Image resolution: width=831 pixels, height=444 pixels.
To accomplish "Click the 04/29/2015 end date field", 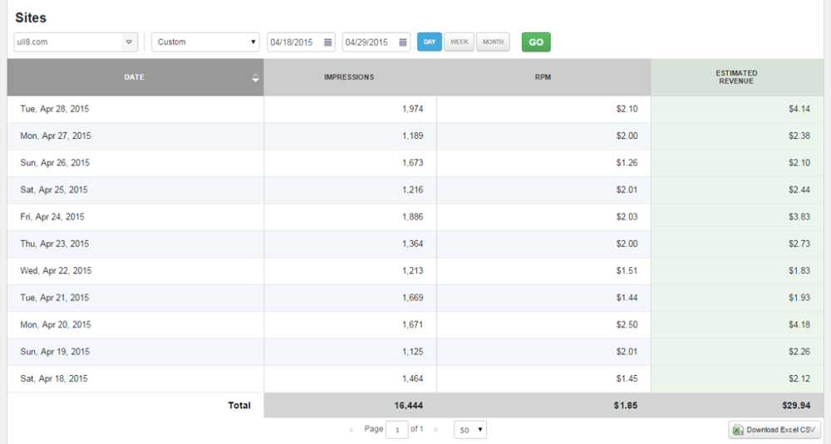I will tap(369, 42).
